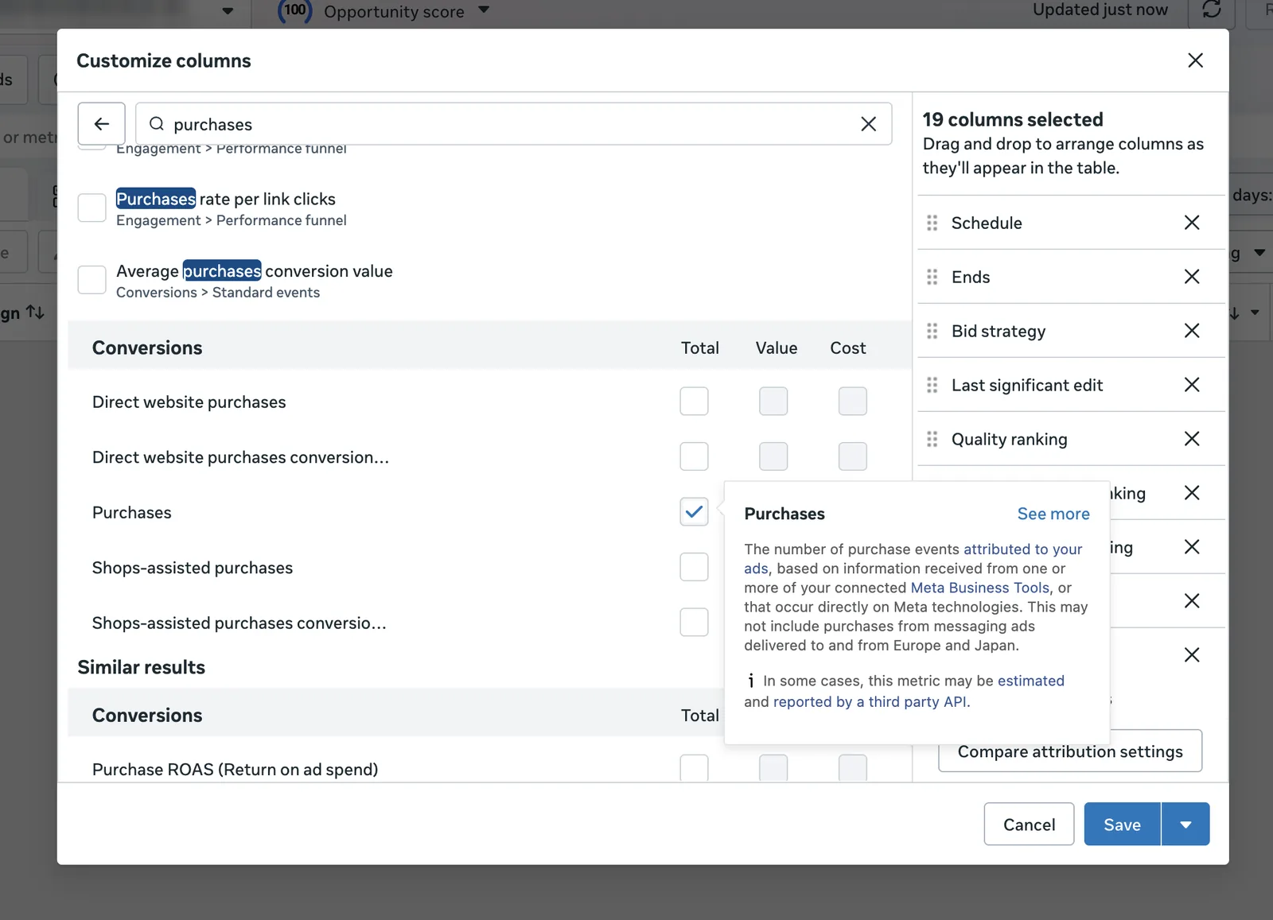Remove Quality ranking column
Image resolution: width=1273 pixels, height=920 pixels.
(1191, 439)
